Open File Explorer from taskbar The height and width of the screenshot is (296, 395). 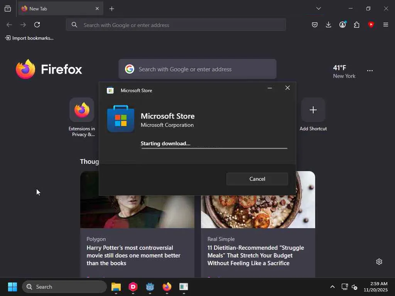coord(116,287)
